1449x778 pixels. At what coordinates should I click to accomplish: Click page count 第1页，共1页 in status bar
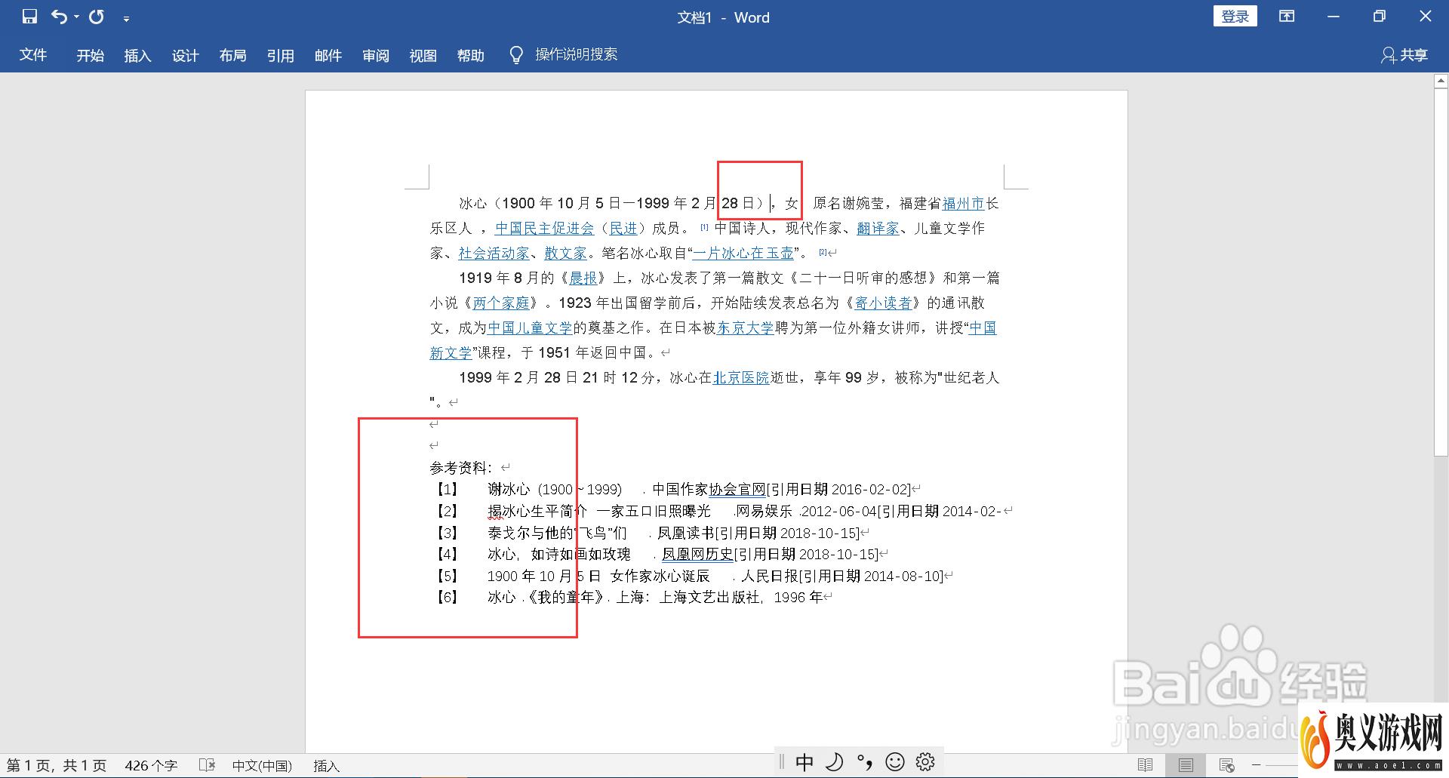pyautogui.click(x=57, y=766)
